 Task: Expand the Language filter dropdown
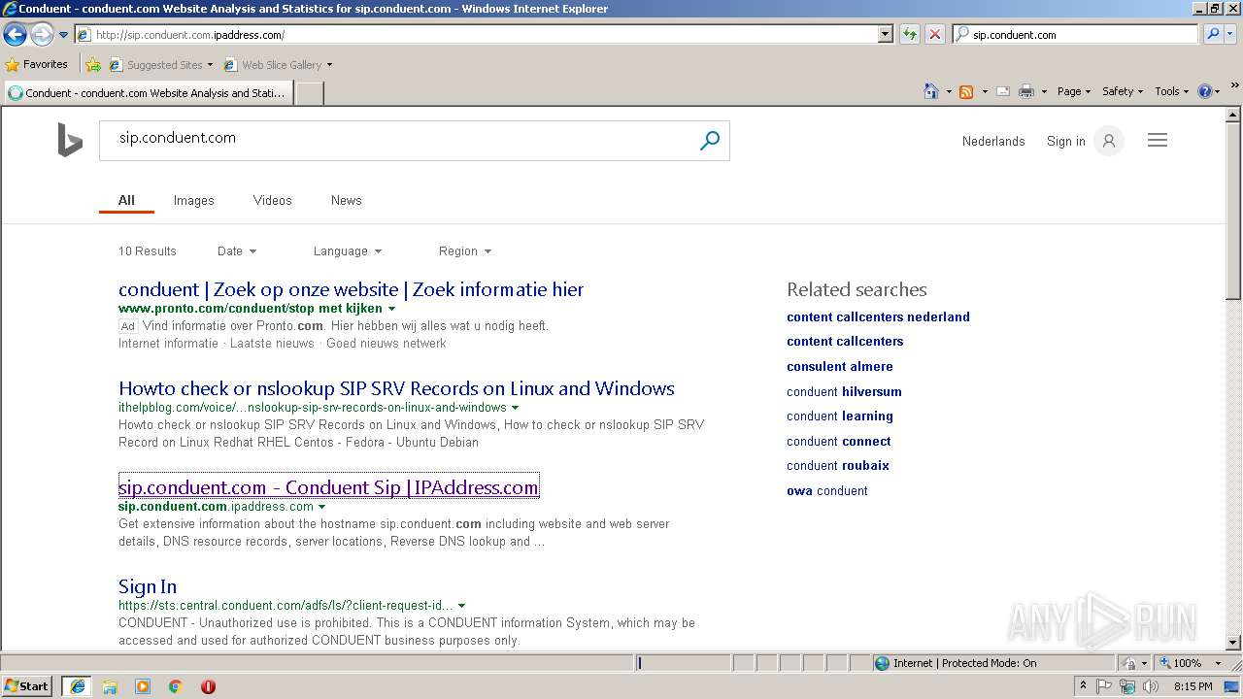(347, 250)
